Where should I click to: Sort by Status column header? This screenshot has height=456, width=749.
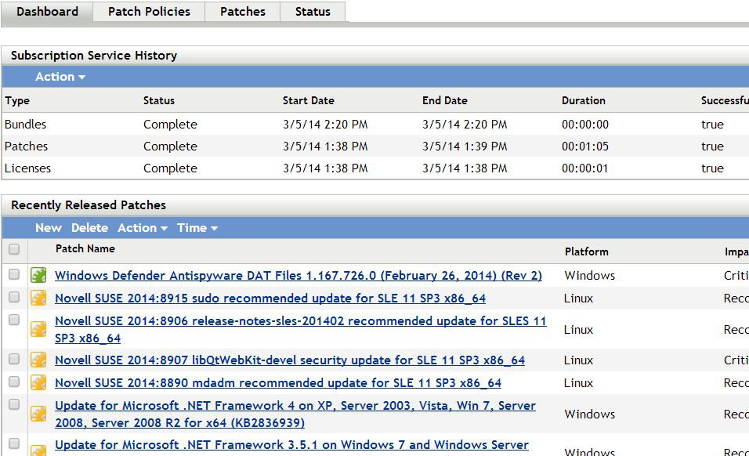pyautogui.click(x=159, y=101)
